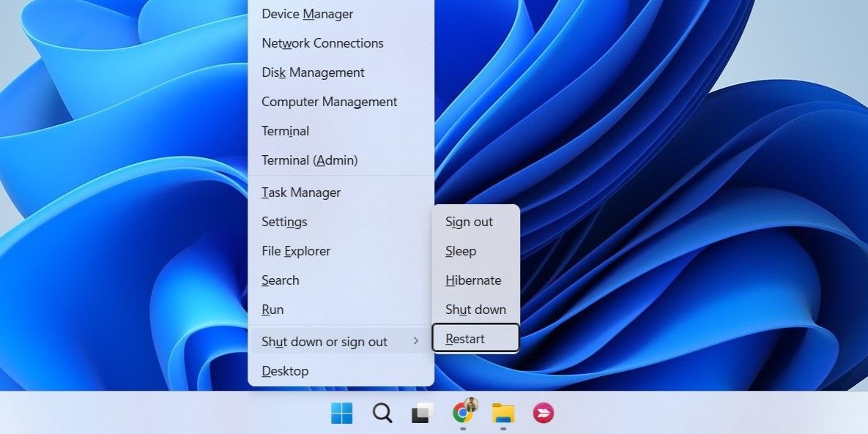Click the Search icon on the taskbar

click(x=382, y=414)
